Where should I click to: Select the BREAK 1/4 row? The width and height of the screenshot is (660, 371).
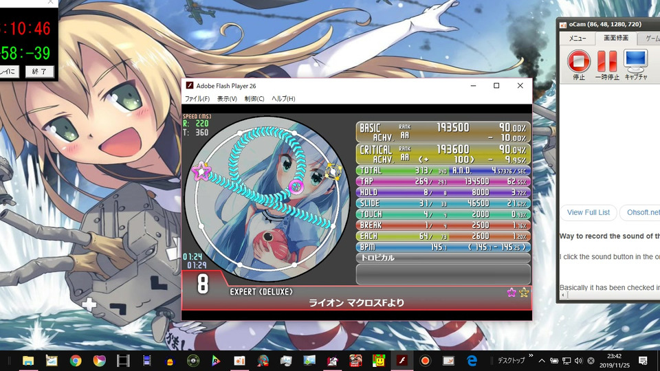(x=443, y=225)
